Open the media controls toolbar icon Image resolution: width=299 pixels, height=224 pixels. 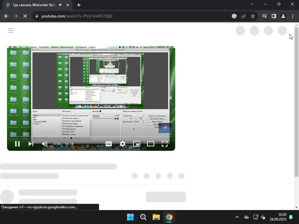click(264, 16)
